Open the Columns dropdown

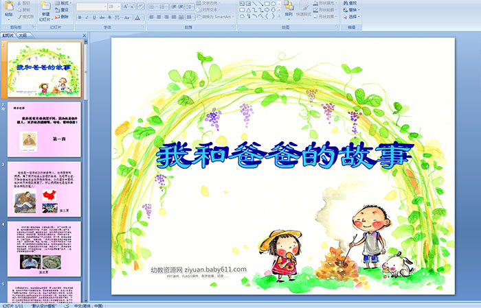(190, 17)
